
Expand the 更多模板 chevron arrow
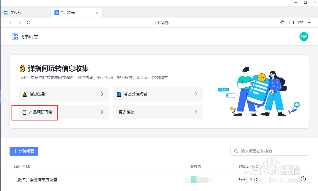[x=196, y=112]
